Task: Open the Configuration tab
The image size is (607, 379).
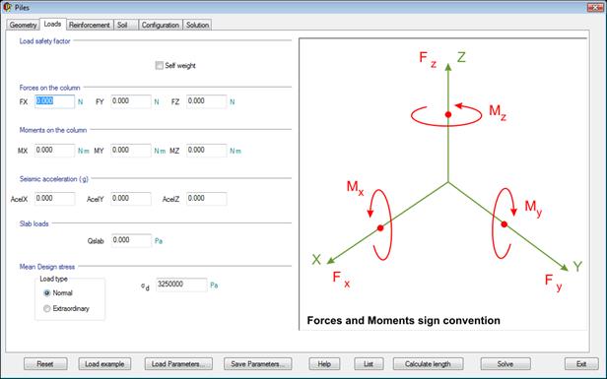Action: click(x=161, y=25)
